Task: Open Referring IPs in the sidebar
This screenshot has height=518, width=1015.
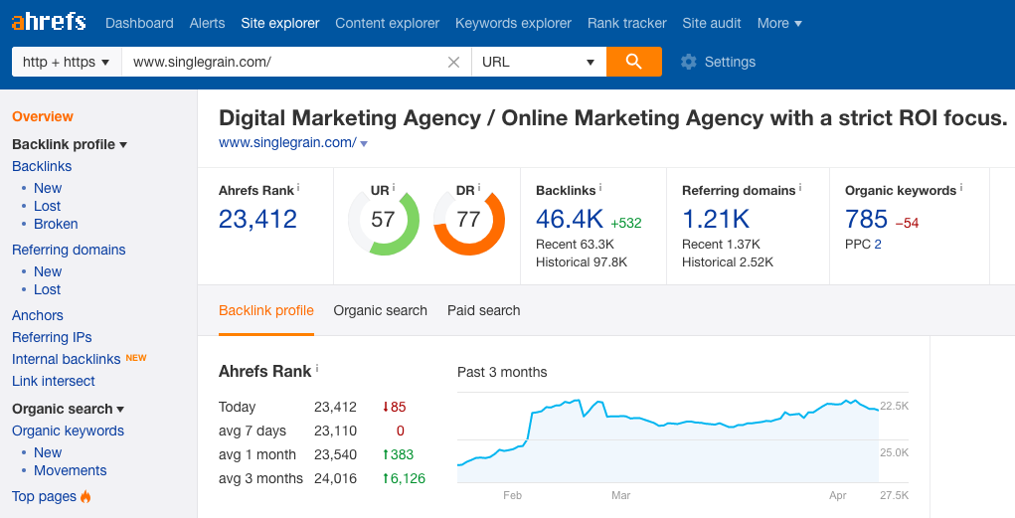Action: (x=52, y=337)
